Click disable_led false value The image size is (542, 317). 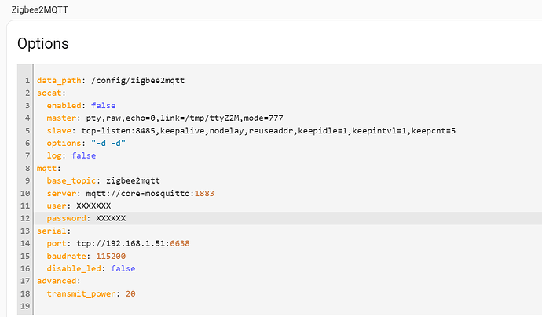pyautogui.click(x=123, y=268)
